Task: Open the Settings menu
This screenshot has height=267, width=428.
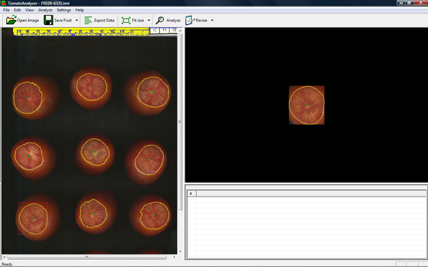Action: (64, 10)
